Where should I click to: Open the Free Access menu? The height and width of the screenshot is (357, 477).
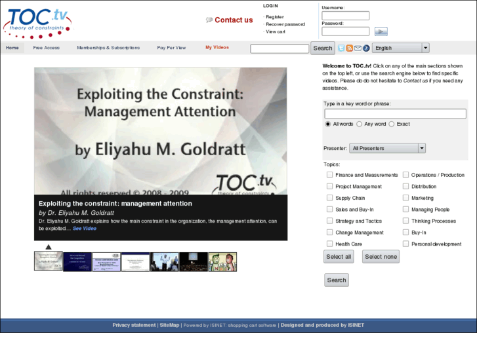pos(46,48)
